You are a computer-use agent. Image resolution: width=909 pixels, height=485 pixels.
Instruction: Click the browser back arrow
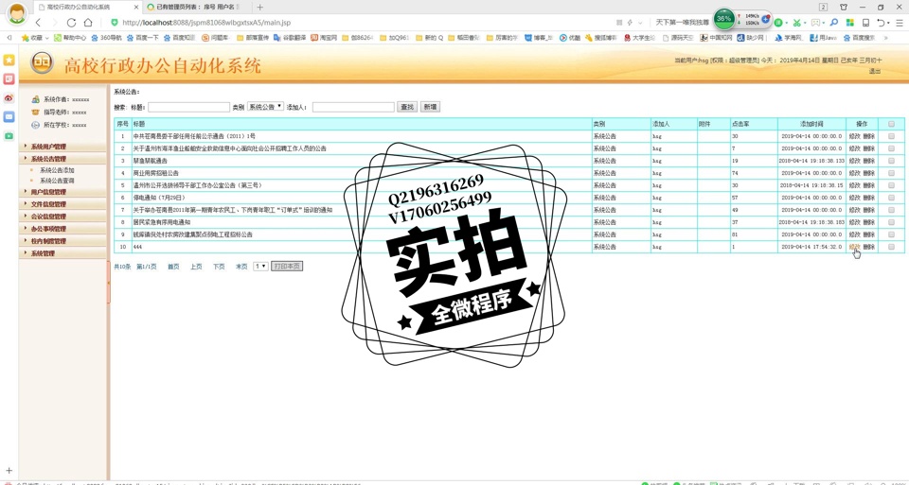[38, 23]
